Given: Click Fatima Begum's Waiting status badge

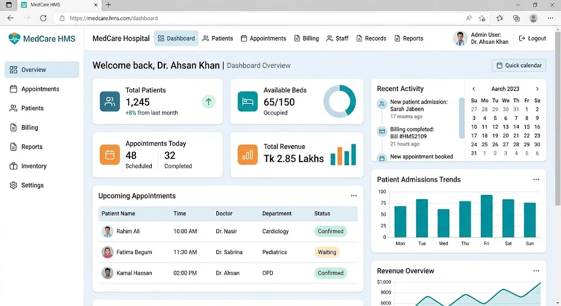Looking at the screenshot, I should (327, 252).
